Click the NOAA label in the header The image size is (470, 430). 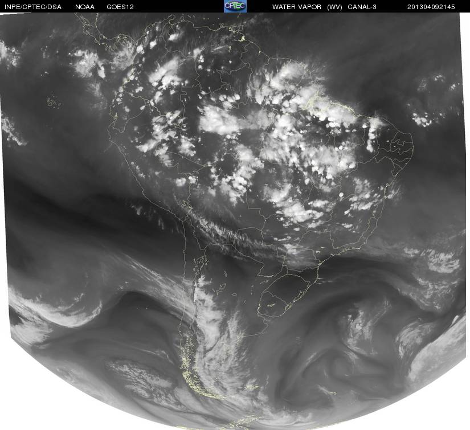[x=85, y=7]
